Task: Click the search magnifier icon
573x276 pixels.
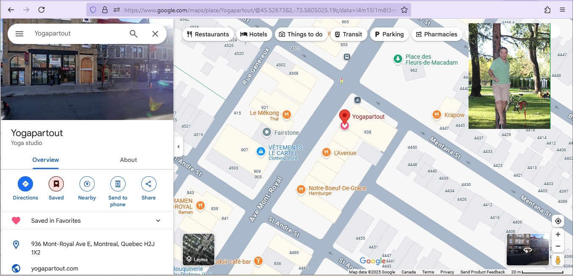Action: 133,33
